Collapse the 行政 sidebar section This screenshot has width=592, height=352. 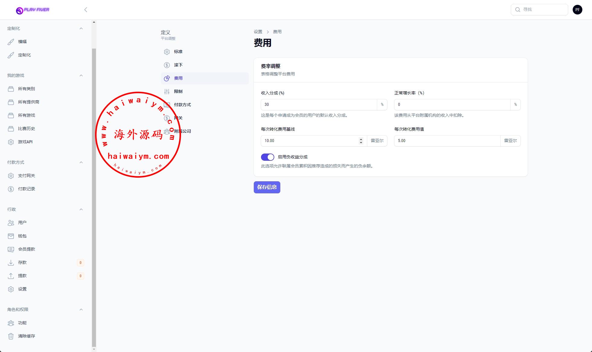pos(81,209)
